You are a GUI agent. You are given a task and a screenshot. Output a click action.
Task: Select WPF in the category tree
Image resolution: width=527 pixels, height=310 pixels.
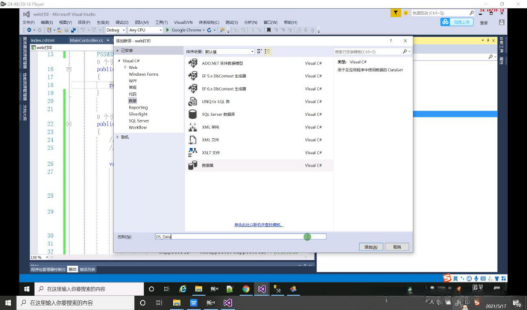(133, 81)
